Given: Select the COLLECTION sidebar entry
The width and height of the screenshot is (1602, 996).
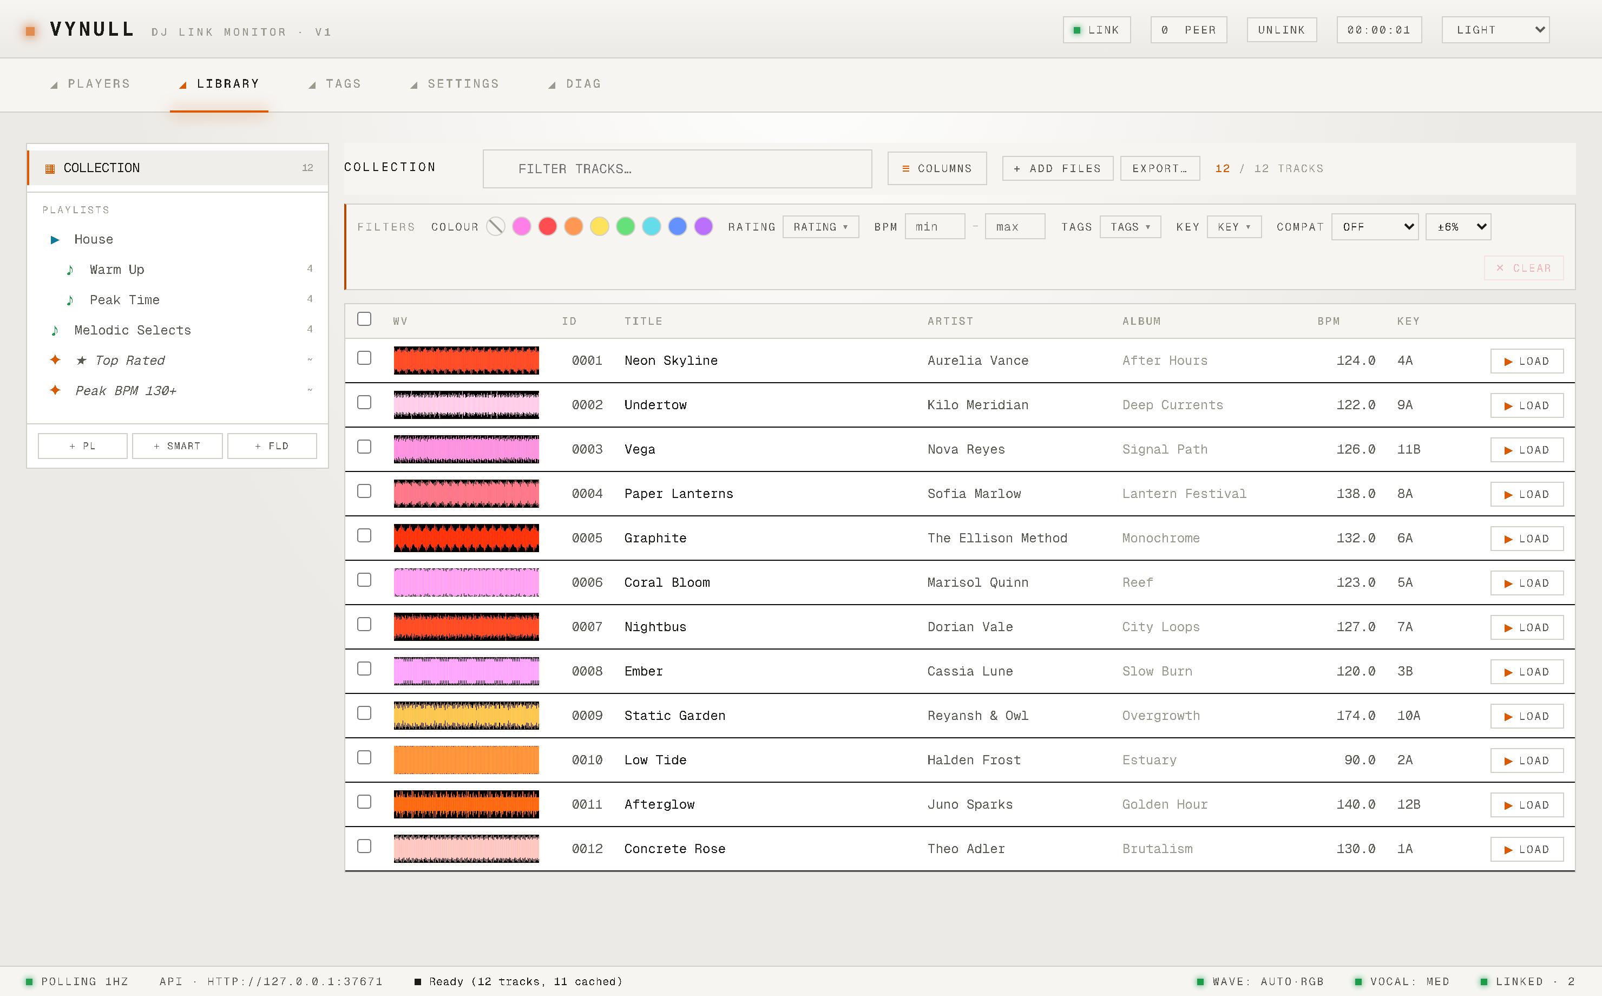Looking at the screenshot, I should (x=178, y=168).
